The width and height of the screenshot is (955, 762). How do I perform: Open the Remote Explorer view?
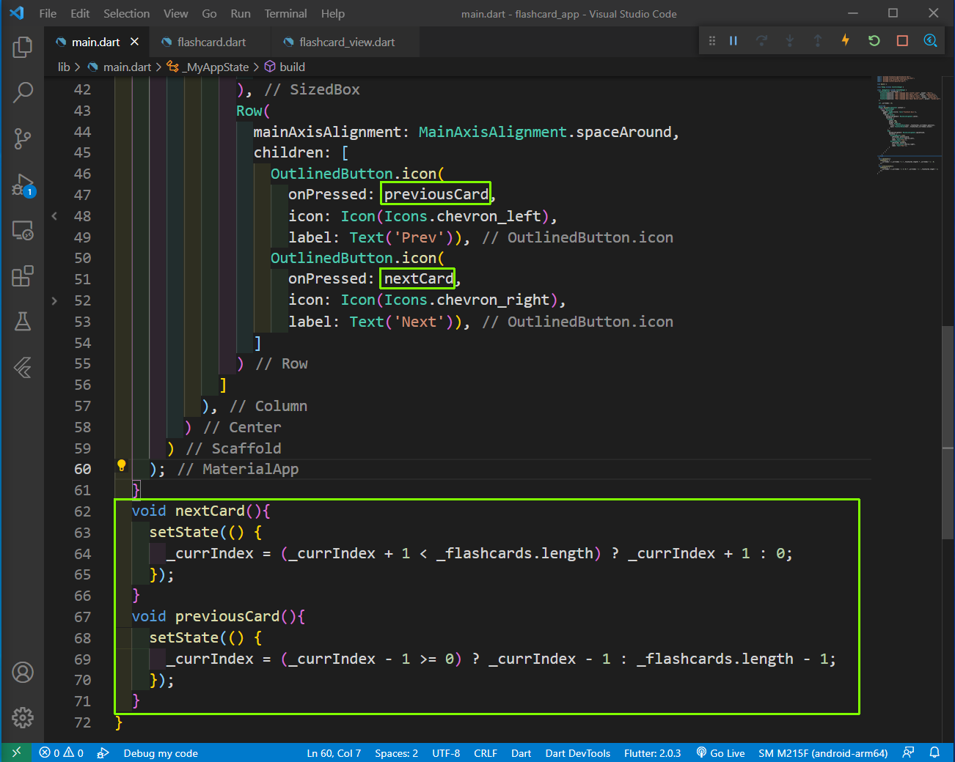pos(23,231)
